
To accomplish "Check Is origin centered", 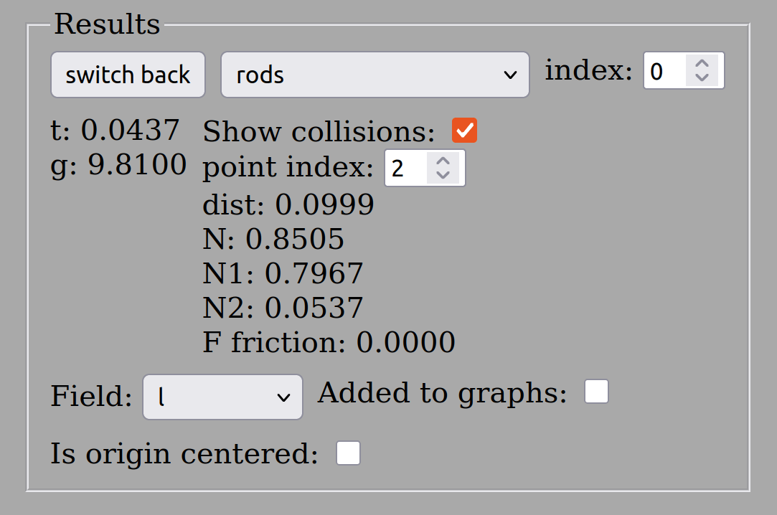I will (347, 453).
